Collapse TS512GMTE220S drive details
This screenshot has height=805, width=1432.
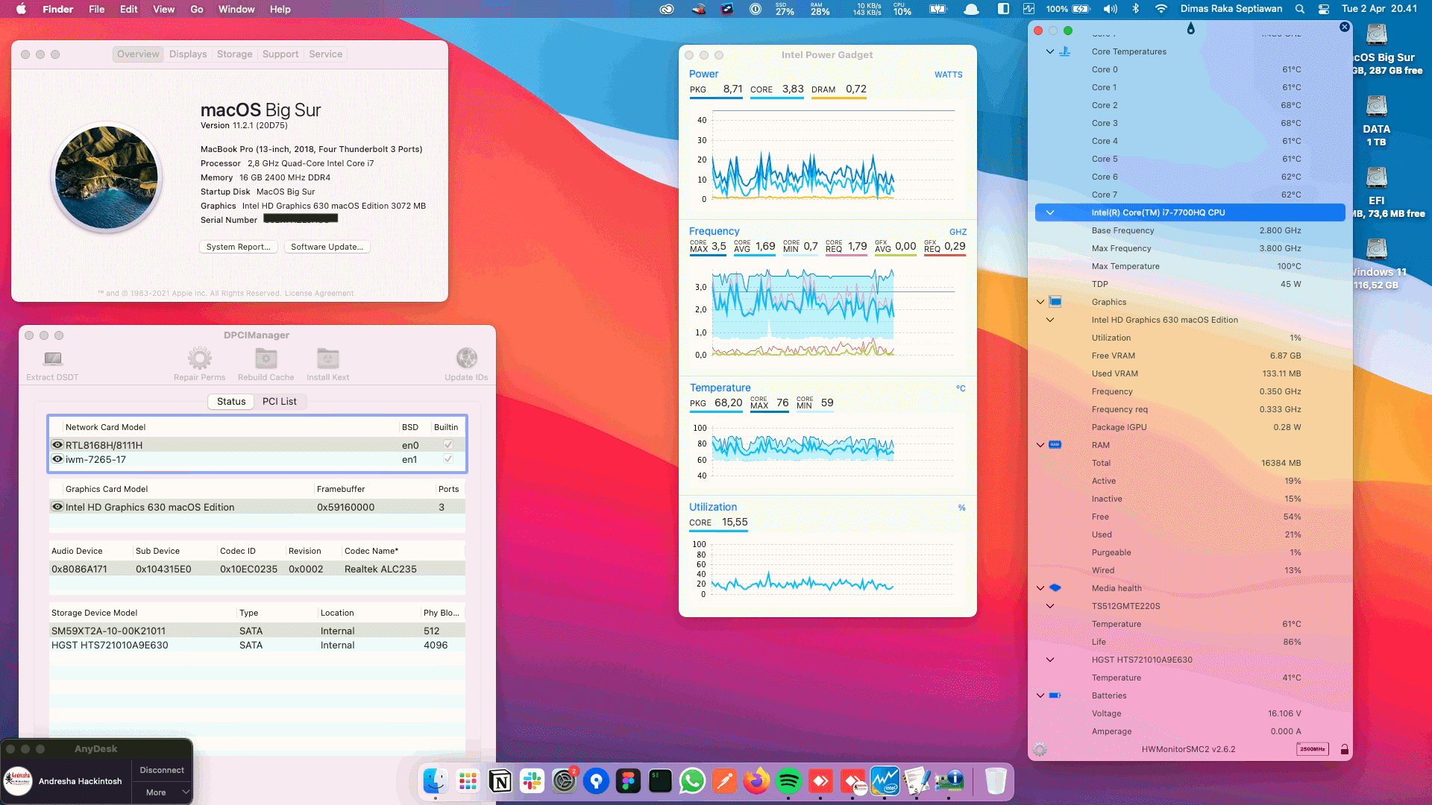point(1049,606)
